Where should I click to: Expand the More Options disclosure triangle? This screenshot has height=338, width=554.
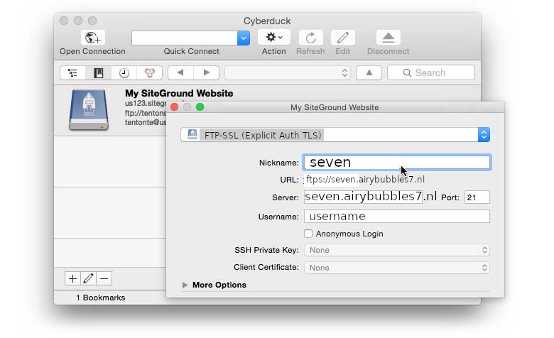coord(185,285)
